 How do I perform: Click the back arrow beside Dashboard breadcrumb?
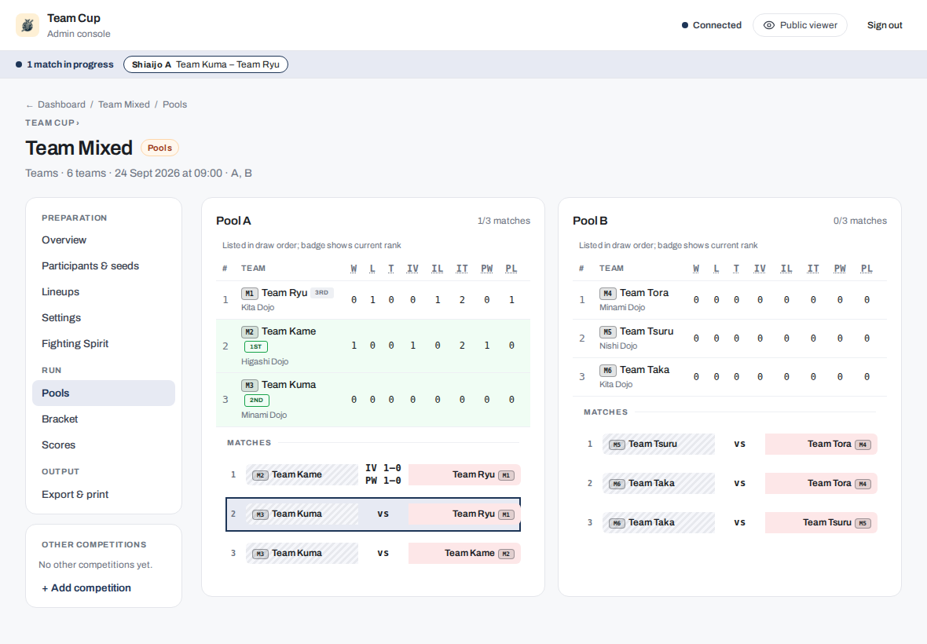tap(30, 105)
